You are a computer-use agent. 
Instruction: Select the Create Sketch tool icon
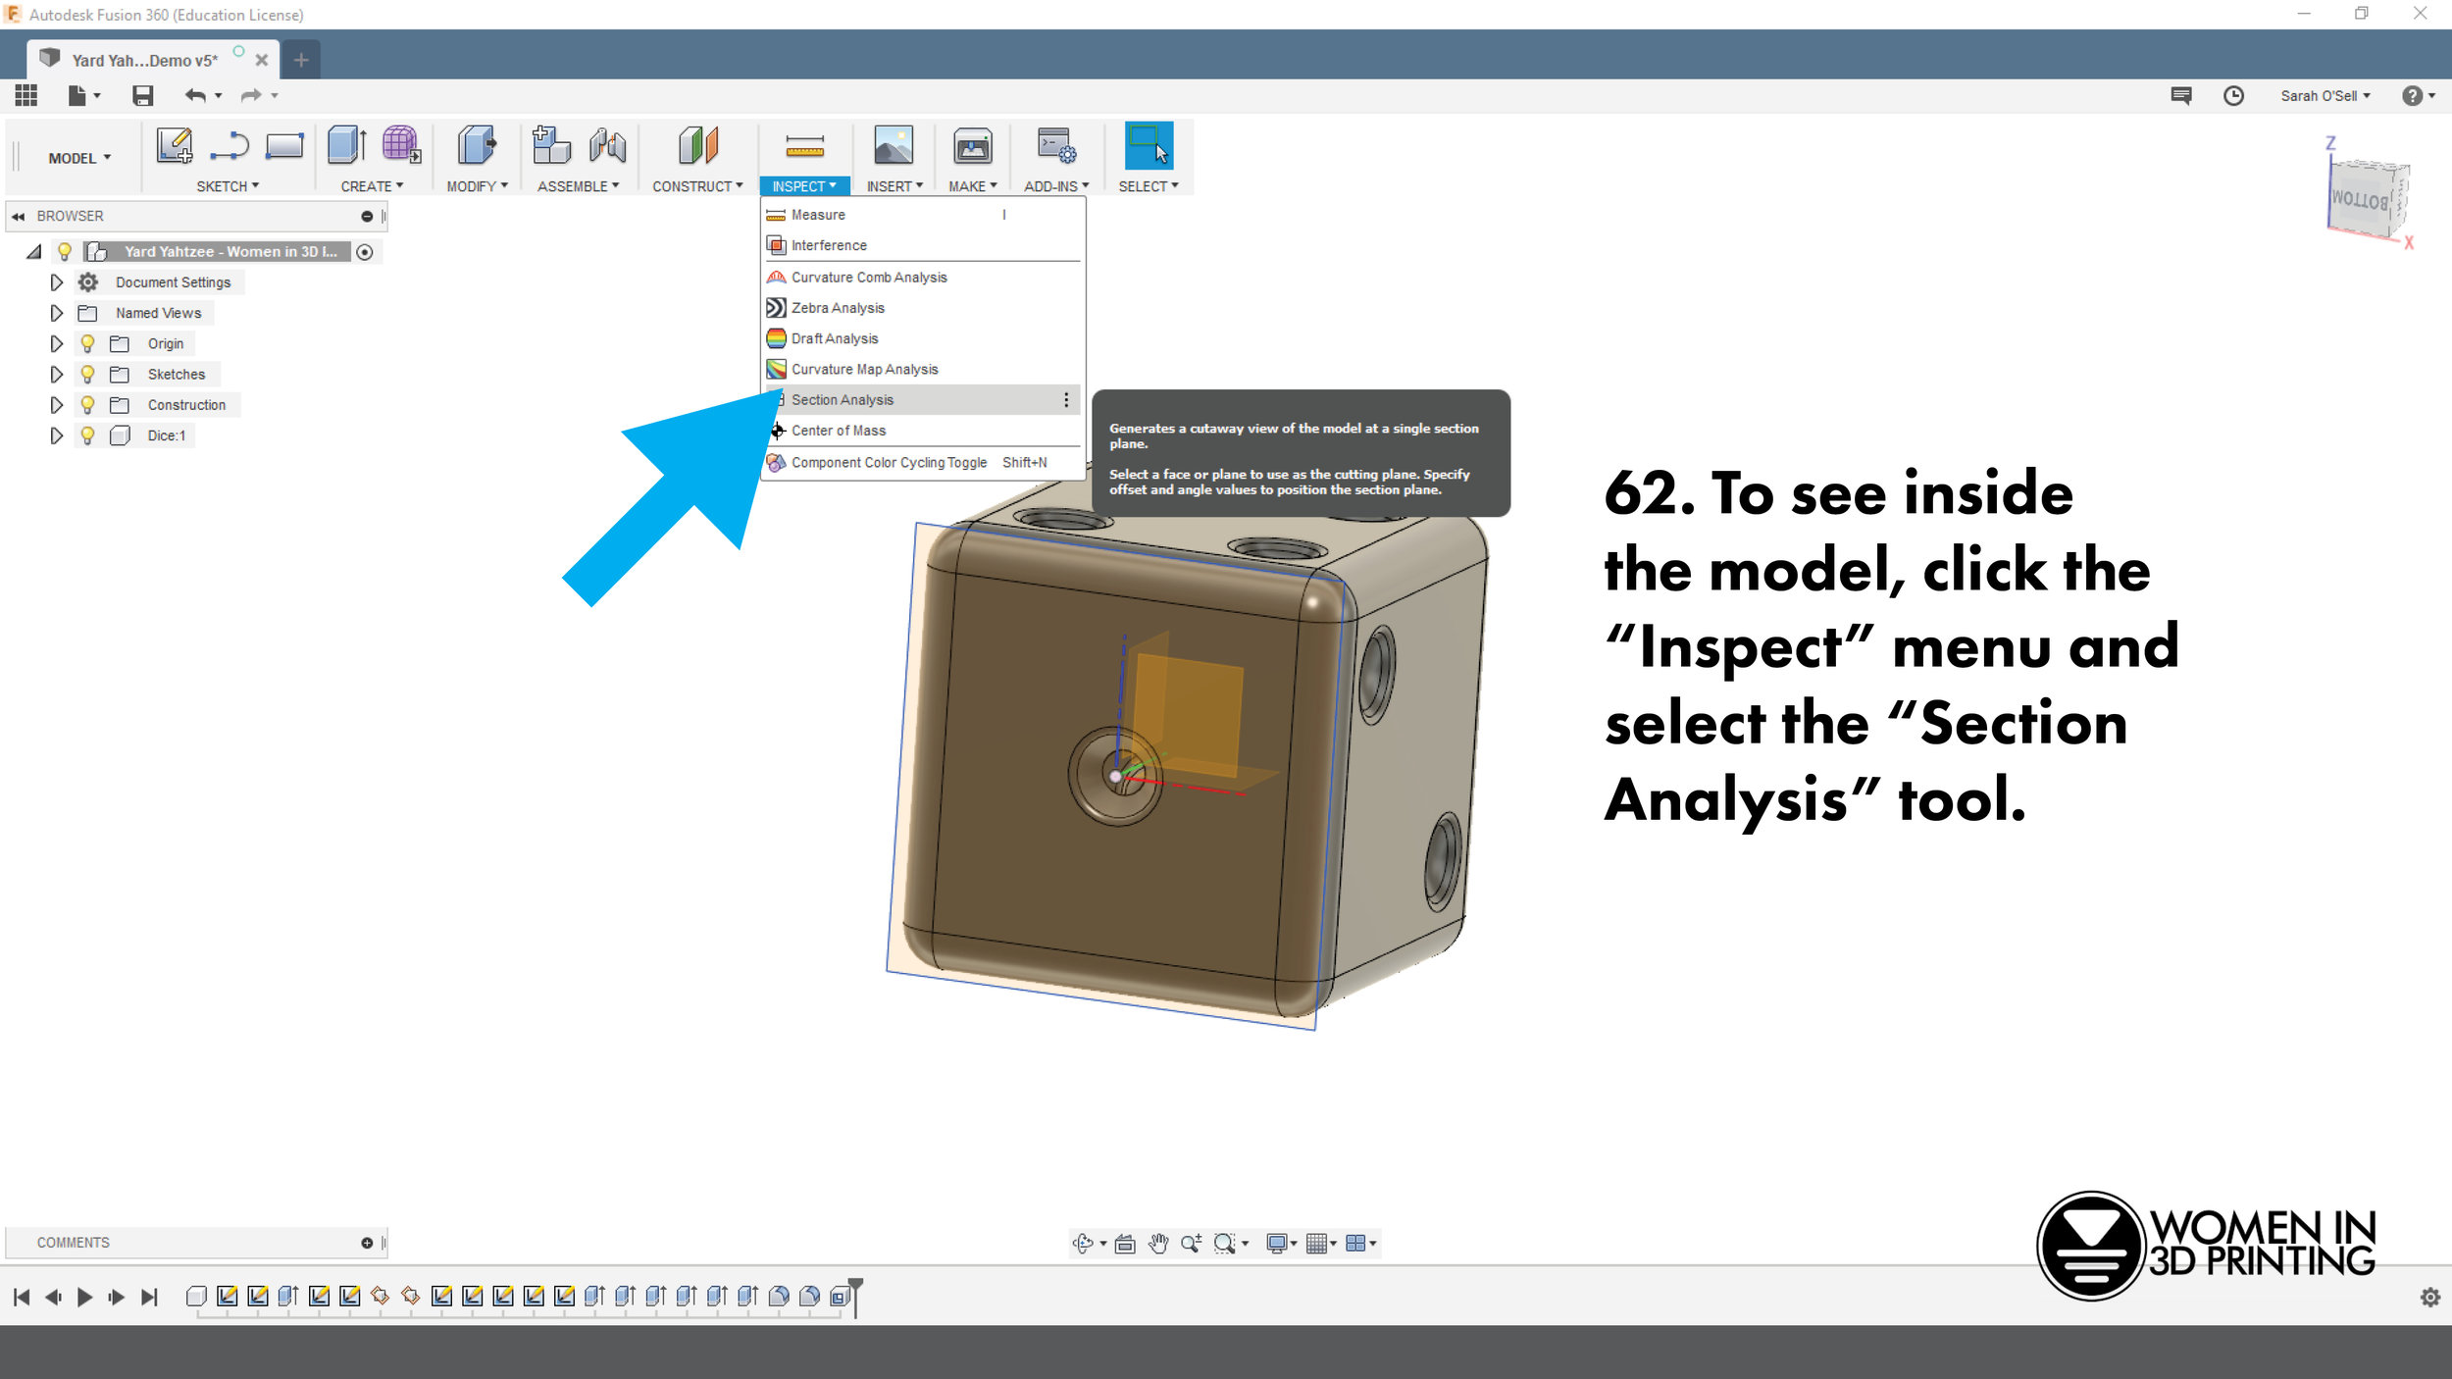pyautogui.click(x=175, y=146)
